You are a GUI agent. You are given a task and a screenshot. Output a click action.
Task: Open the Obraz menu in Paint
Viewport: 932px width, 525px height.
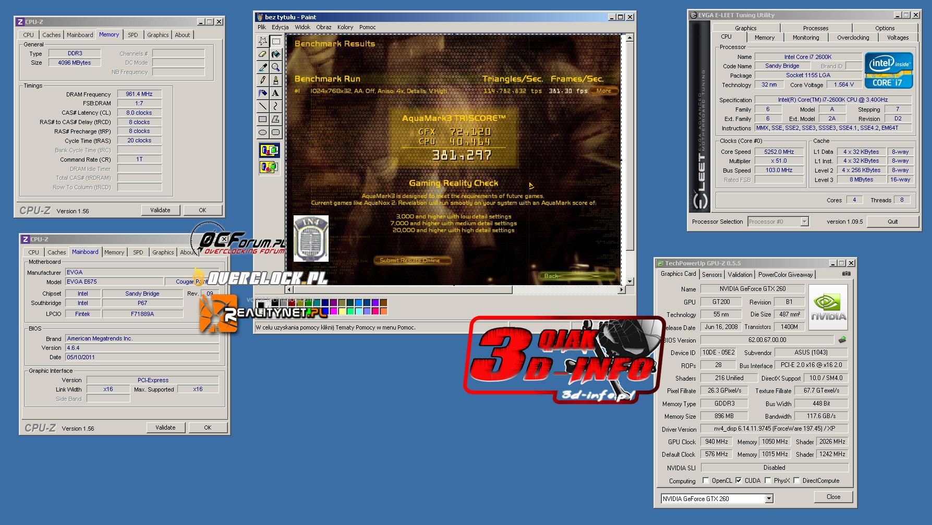(x=323, y=27)
